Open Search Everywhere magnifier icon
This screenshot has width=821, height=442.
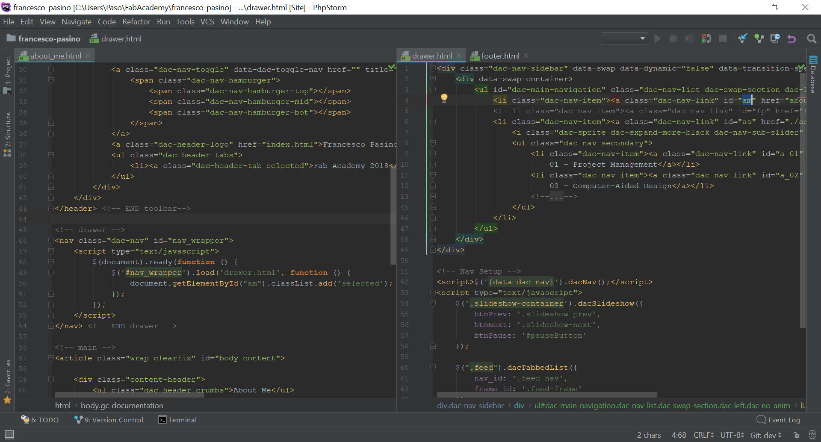[811, 39]
